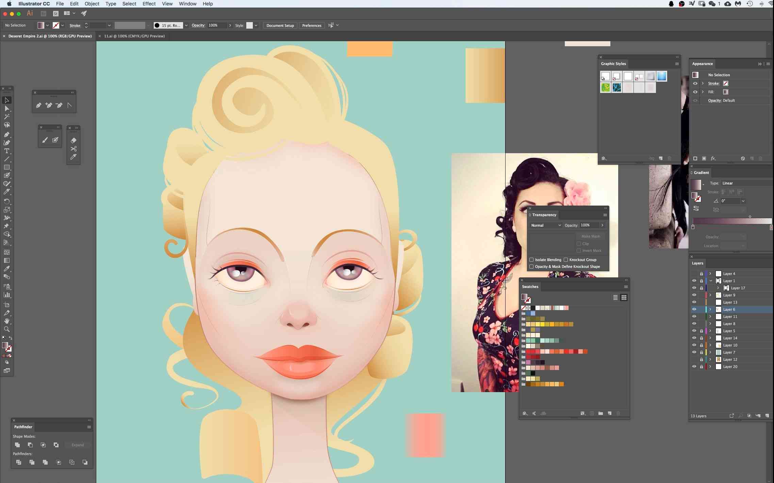Click the Gradient tool icon

pos(7,260)
